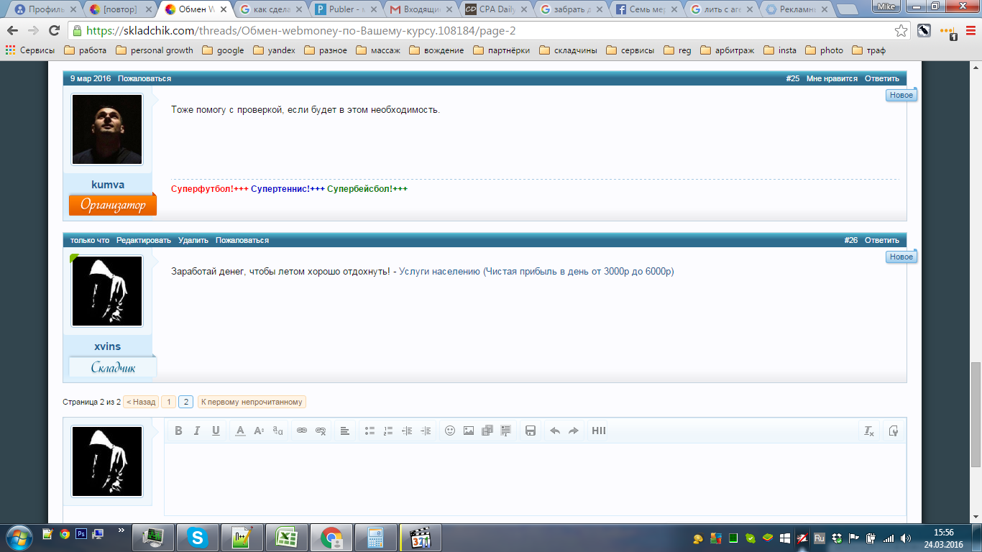982x552 pixels.
Task: Open post #26 permalink
Action: click(850, 240)
